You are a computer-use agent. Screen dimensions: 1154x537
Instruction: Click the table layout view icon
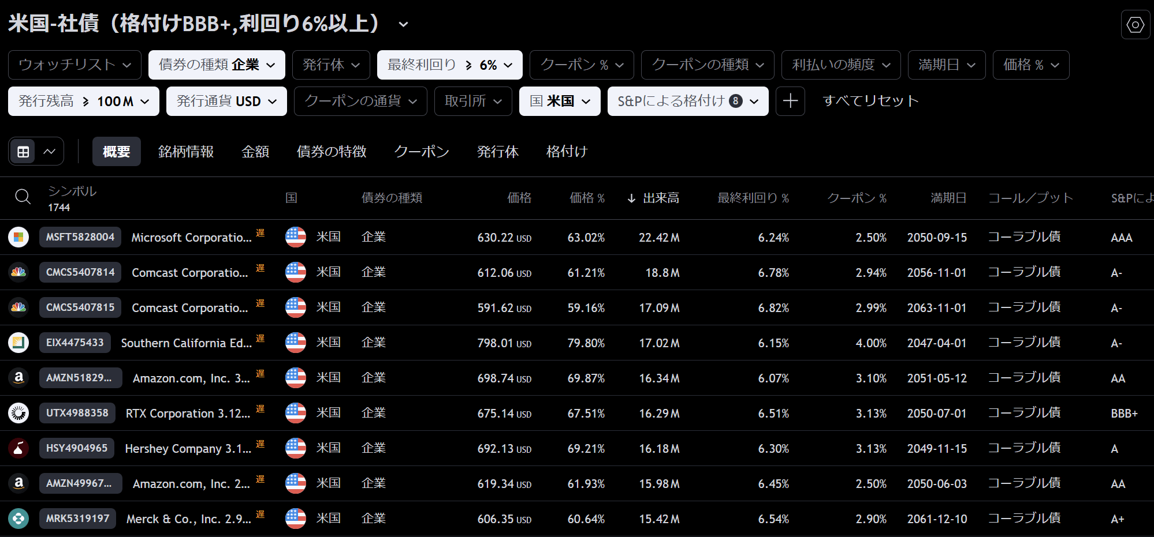[x=24, y=152]
